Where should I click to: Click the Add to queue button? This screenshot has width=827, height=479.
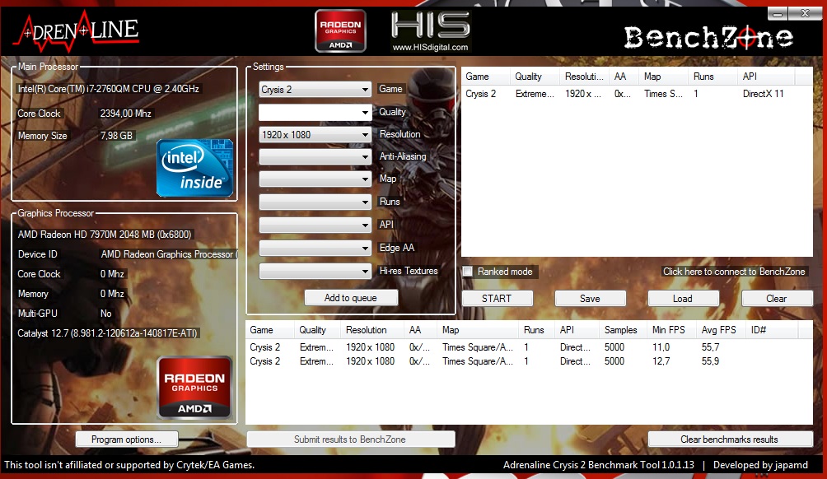(x=351, y=298)
